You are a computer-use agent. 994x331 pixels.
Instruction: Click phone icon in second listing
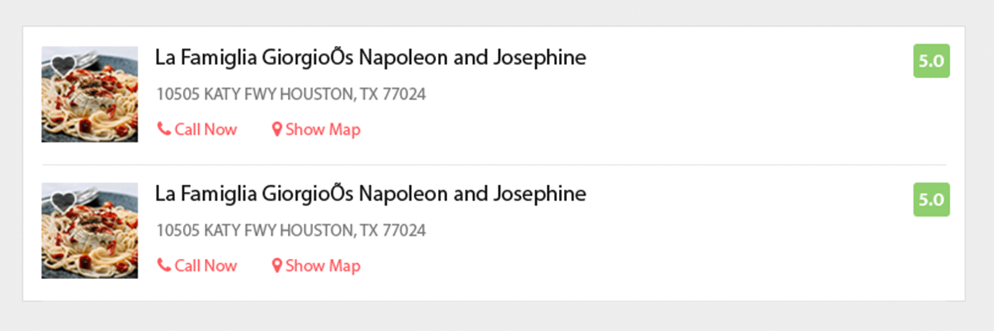(x=163, y=265)
